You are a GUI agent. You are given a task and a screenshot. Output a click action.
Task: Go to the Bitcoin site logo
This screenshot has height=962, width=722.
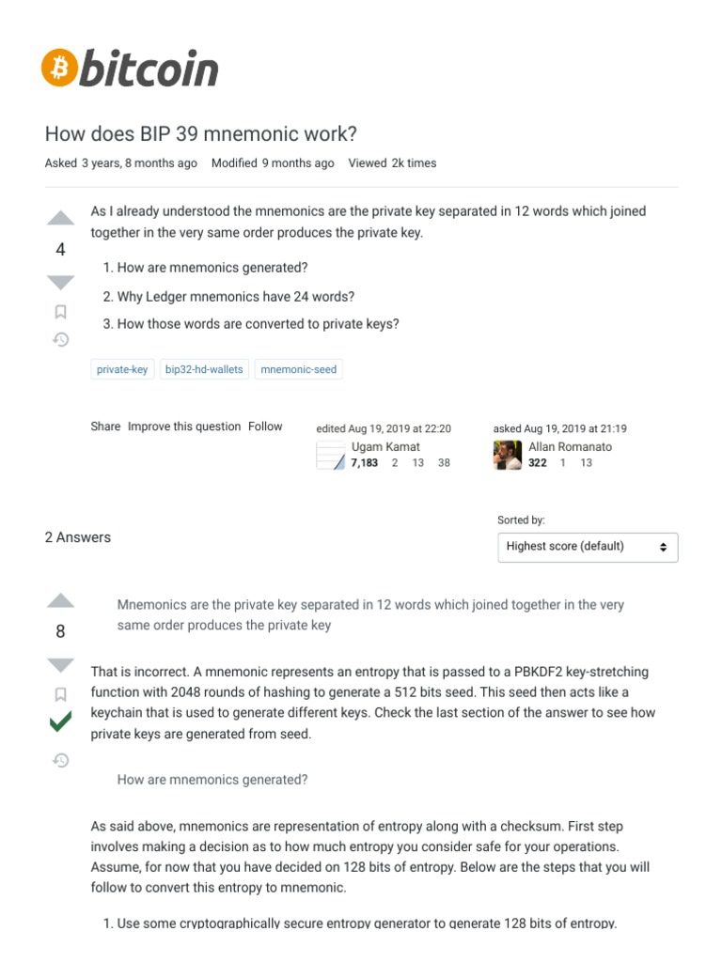[130, 69]
